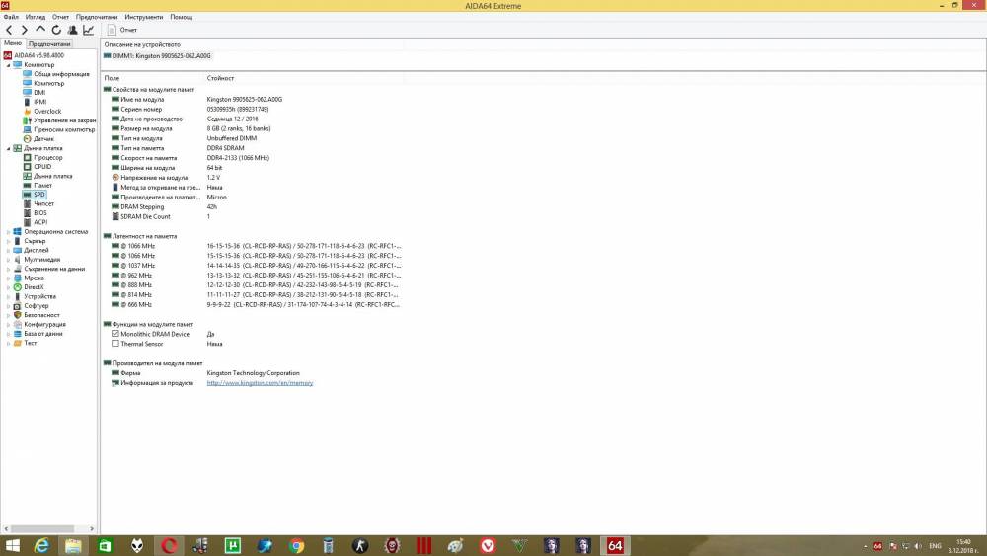
Task: Toggle the Monolithic DRAM Device checkbox
Action: pyautogui.click(x=115, y=334)
